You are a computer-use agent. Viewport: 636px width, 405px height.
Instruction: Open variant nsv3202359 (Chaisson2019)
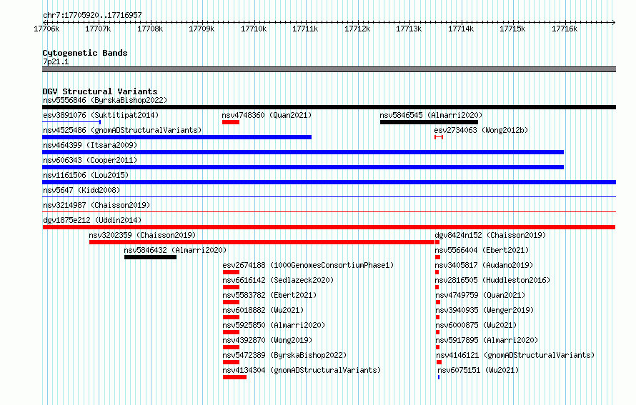tap(142, 235)
